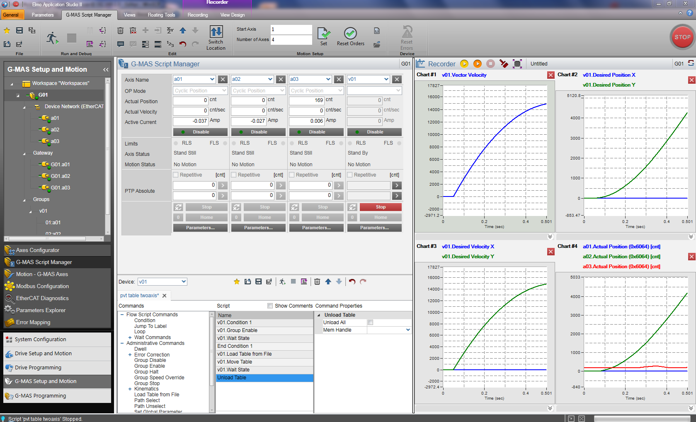
Task: Click the script panel save icon
Action: coord(258,281)
